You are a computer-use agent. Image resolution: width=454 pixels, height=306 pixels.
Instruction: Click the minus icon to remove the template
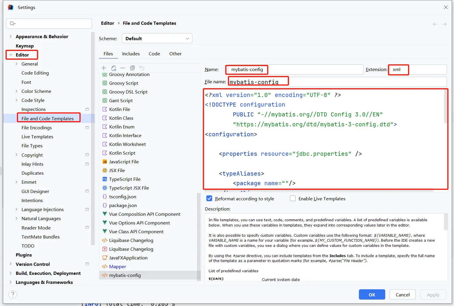(123, 68)
